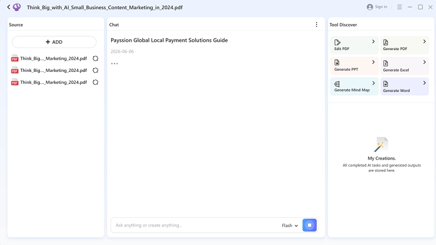Click the My Creations wand icon
The height and width of the screenshot is (245, 436).
coord(381,144)
